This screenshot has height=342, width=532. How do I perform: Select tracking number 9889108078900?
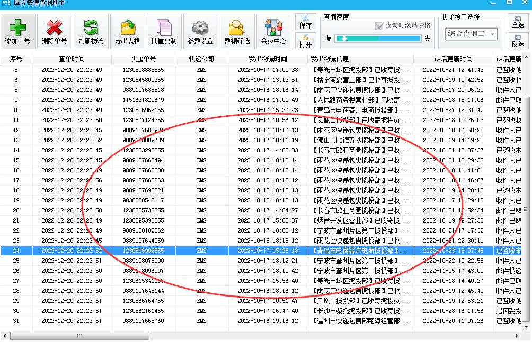click(143, 261)
